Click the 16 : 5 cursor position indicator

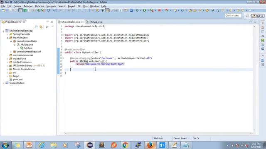click(196, 138)
